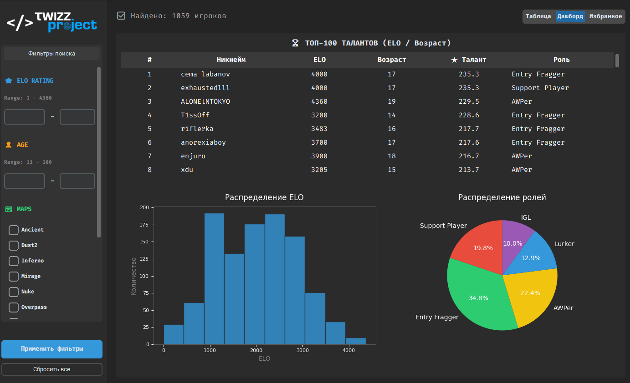The height and width of the screenshot is (383, 630).
Task: Collapse the Фильтры поиска panel header
Action: pos(52,54)
